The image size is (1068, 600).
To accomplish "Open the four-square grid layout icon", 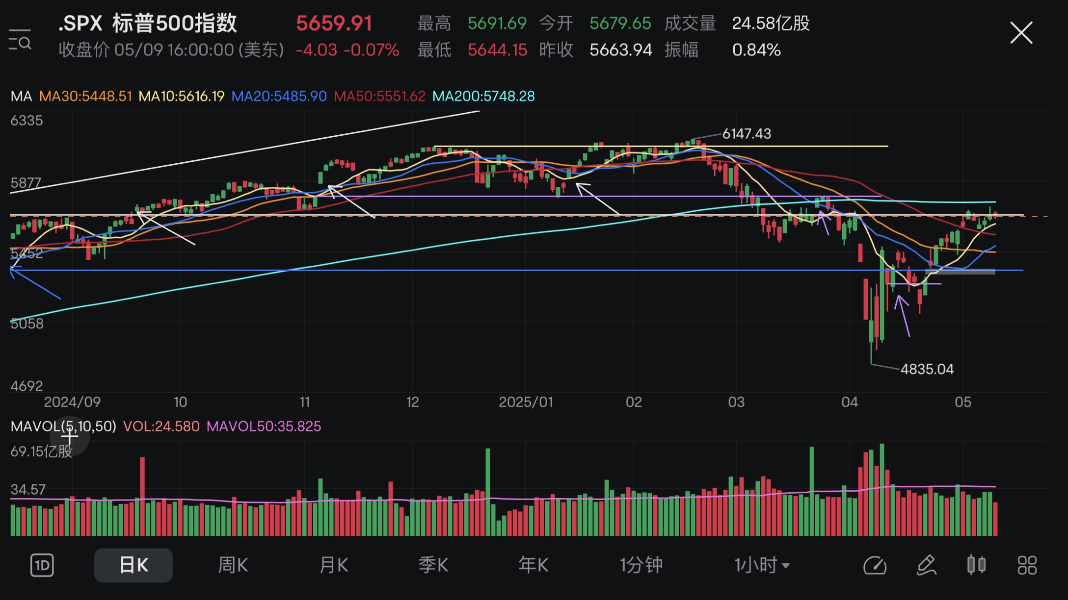I will coord(1027,565).
